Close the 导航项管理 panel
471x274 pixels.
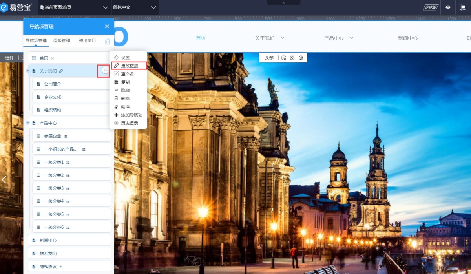107,26
